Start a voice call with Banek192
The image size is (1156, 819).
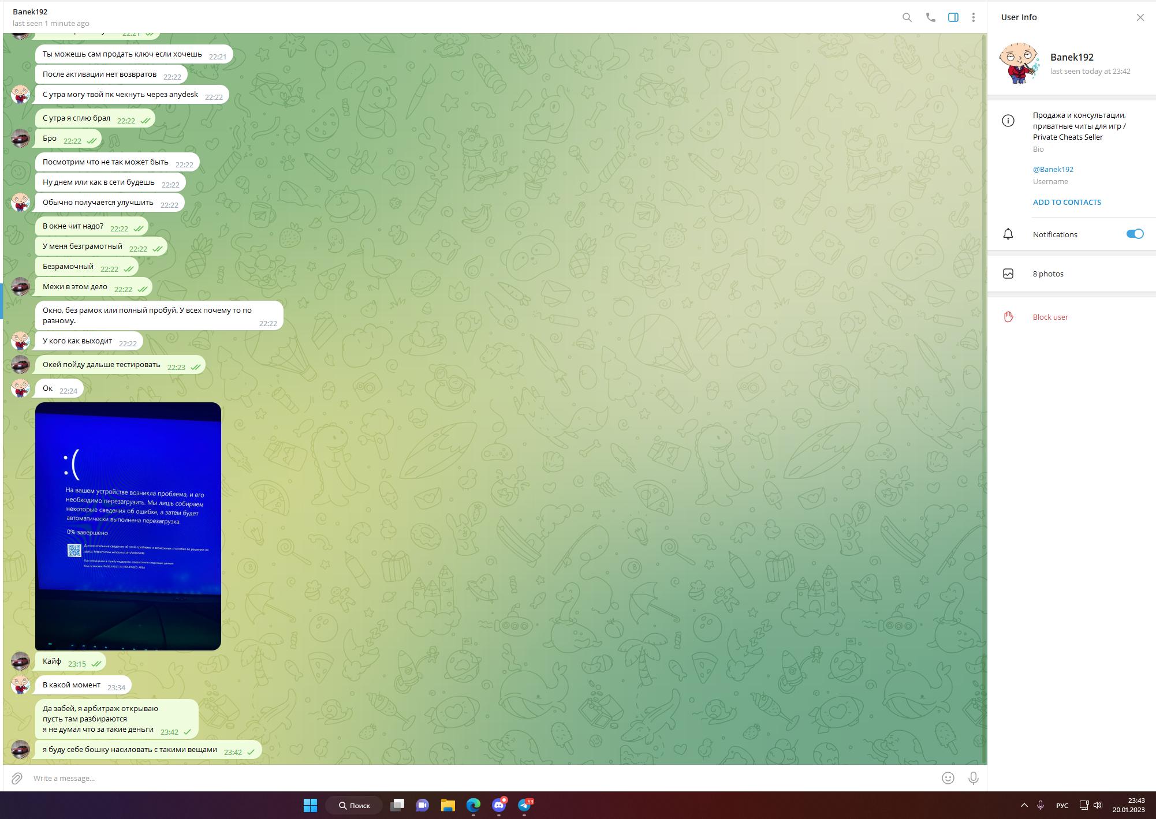point(930,17)
